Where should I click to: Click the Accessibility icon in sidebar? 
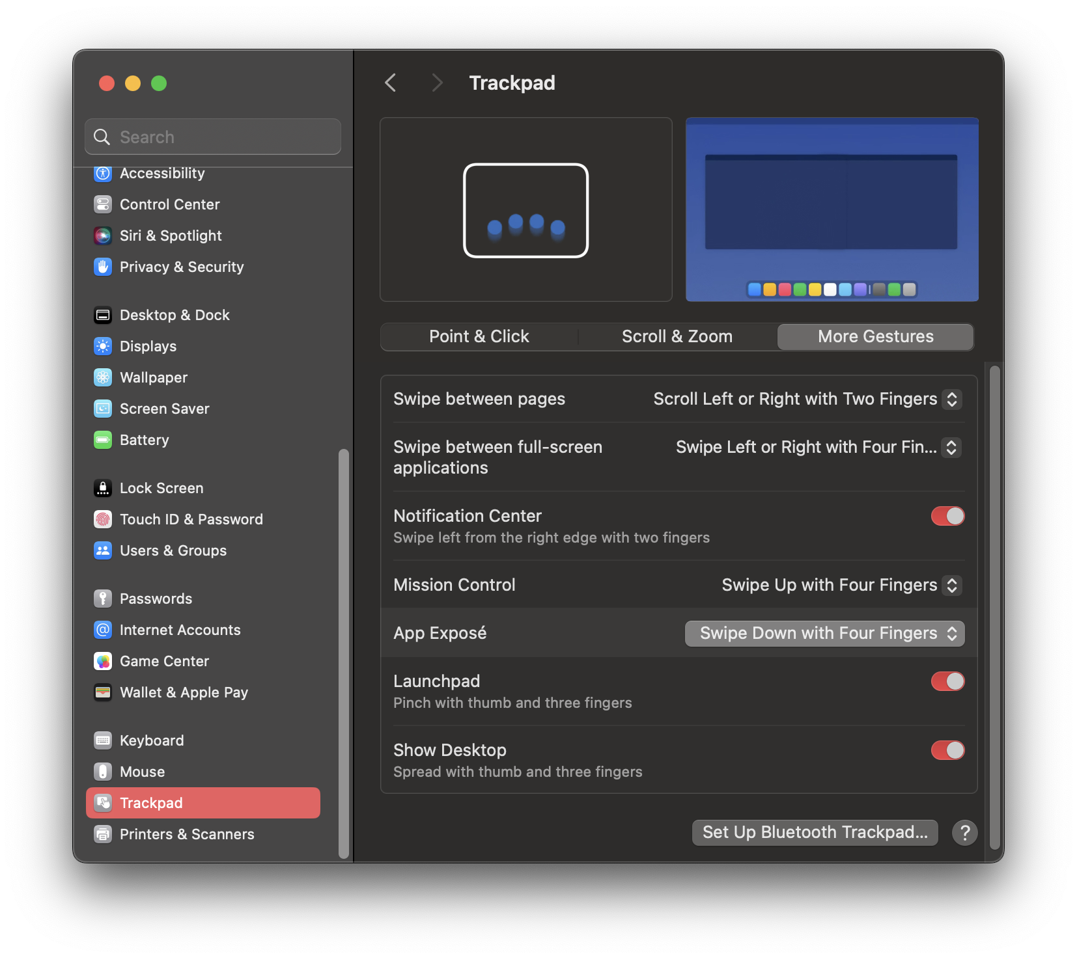coord(103,173)
